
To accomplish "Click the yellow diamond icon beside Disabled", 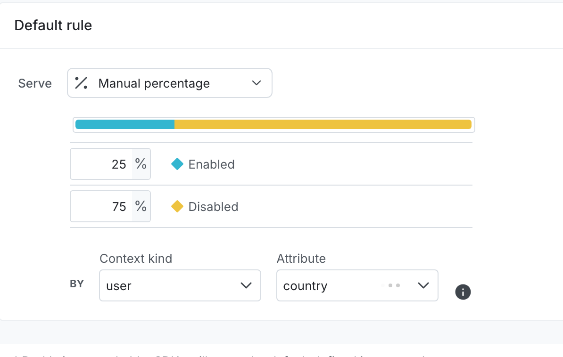I will (177, 206).
